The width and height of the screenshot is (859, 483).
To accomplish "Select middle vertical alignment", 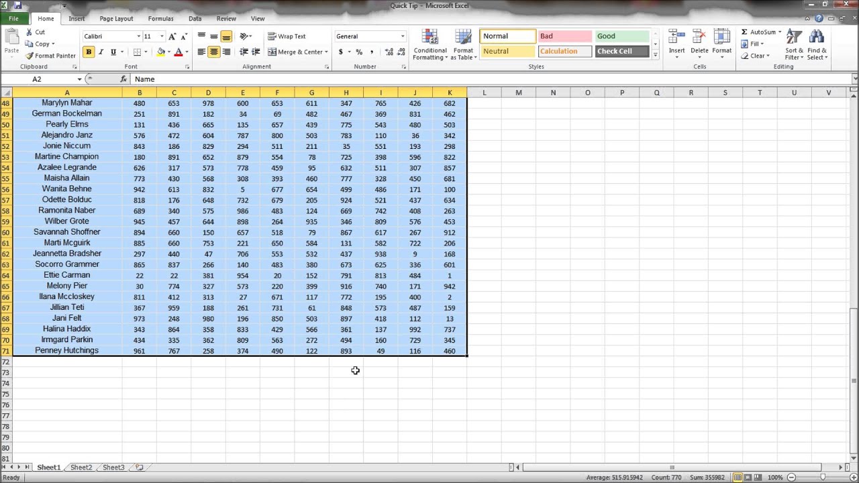I will [213, 36].
